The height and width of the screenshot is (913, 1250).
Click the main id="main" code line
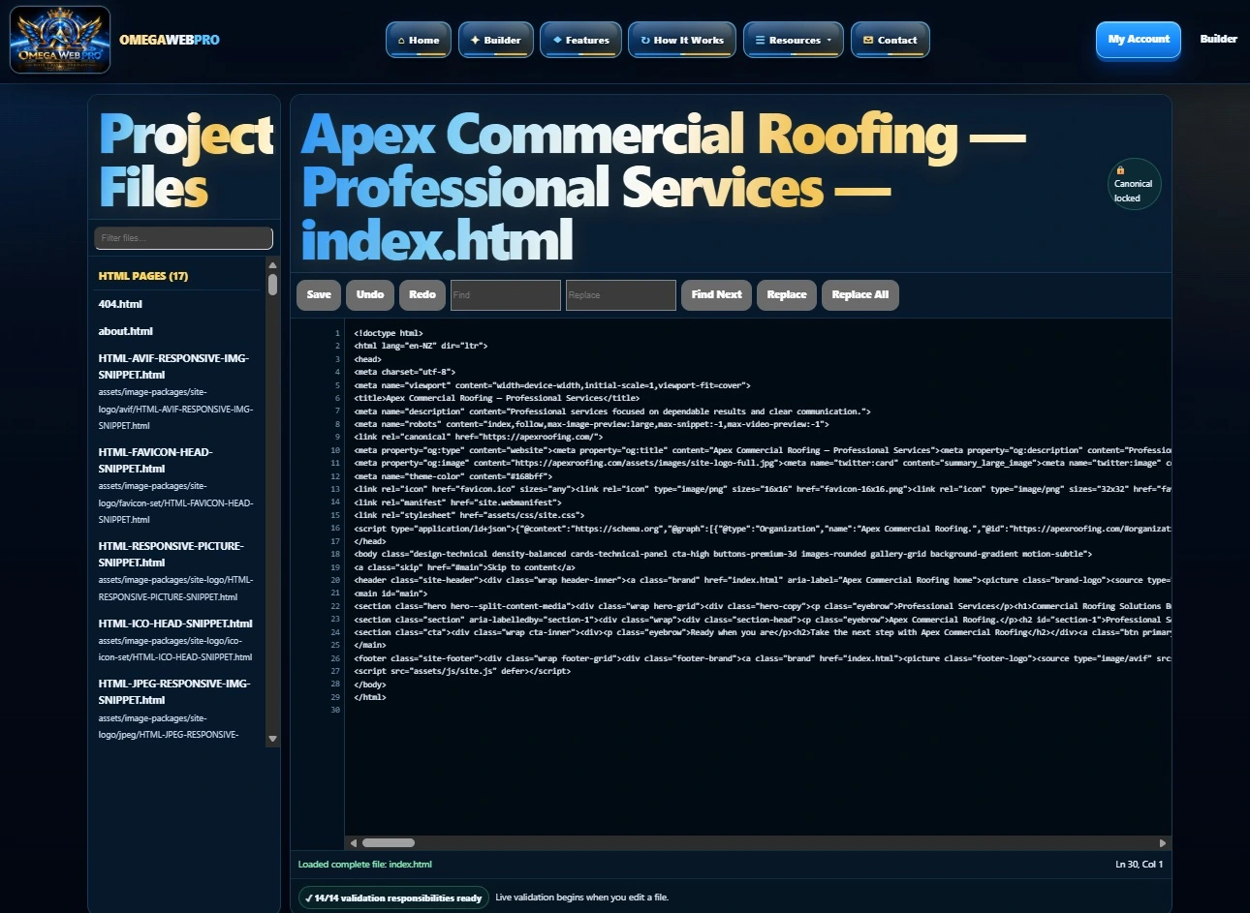pyautogui.click(x=391, y=593)
